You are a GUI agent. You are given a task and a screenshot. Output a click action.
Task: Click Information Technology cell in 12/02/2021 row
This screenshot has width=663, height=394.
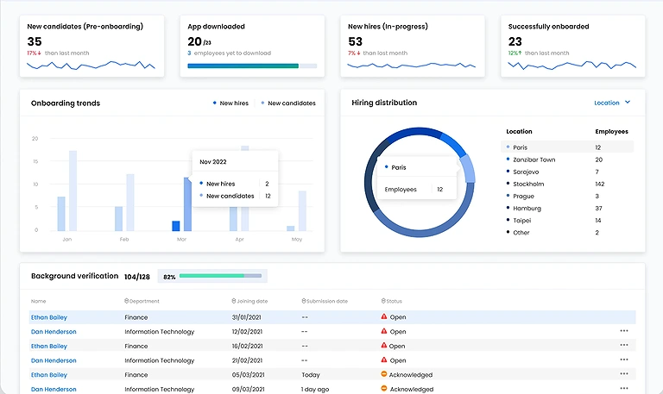click(x=160, y=332)
